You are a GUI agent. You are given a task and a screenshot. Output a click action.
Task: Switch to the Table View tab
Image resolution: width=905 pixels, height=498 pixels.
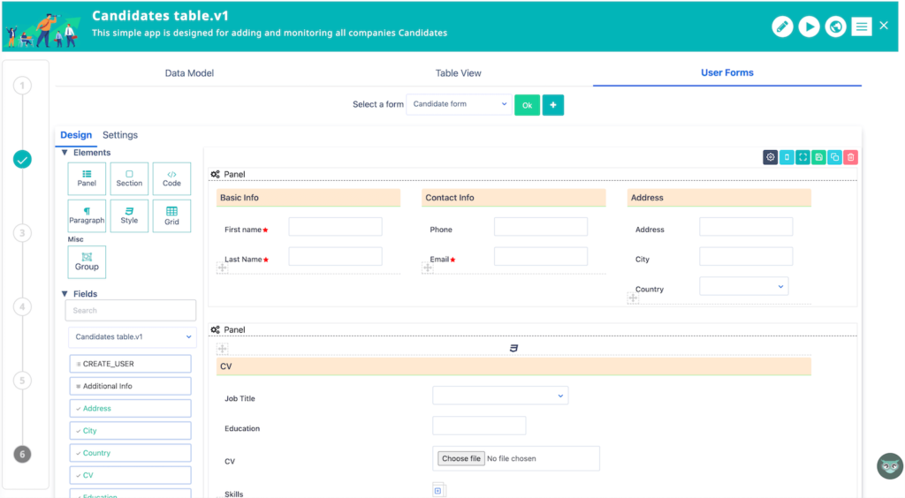pos(459,73)
